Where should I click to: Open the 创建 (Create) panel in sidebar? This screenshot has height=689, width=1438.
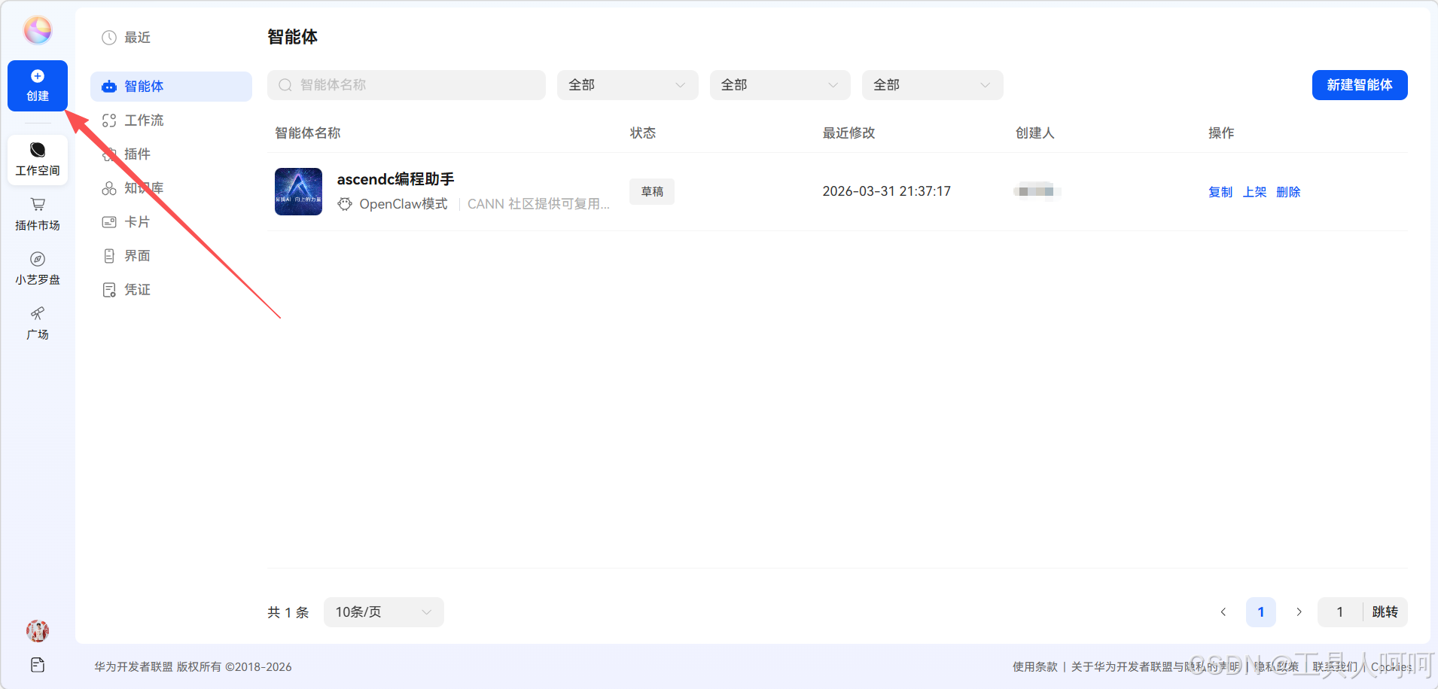point(37,85)
